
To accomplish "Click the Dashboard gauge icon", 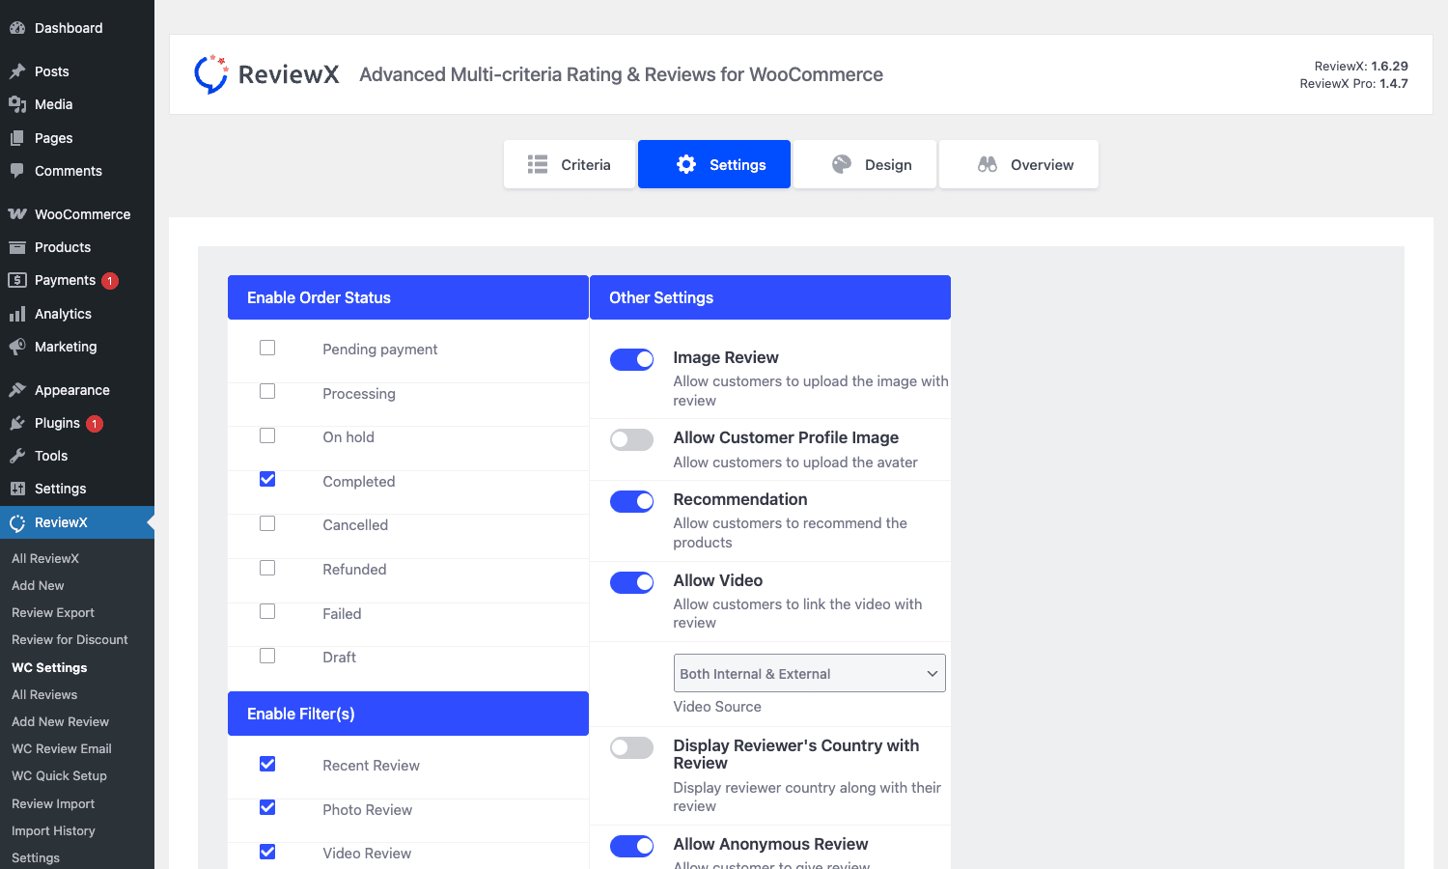I will pos(17,28).
